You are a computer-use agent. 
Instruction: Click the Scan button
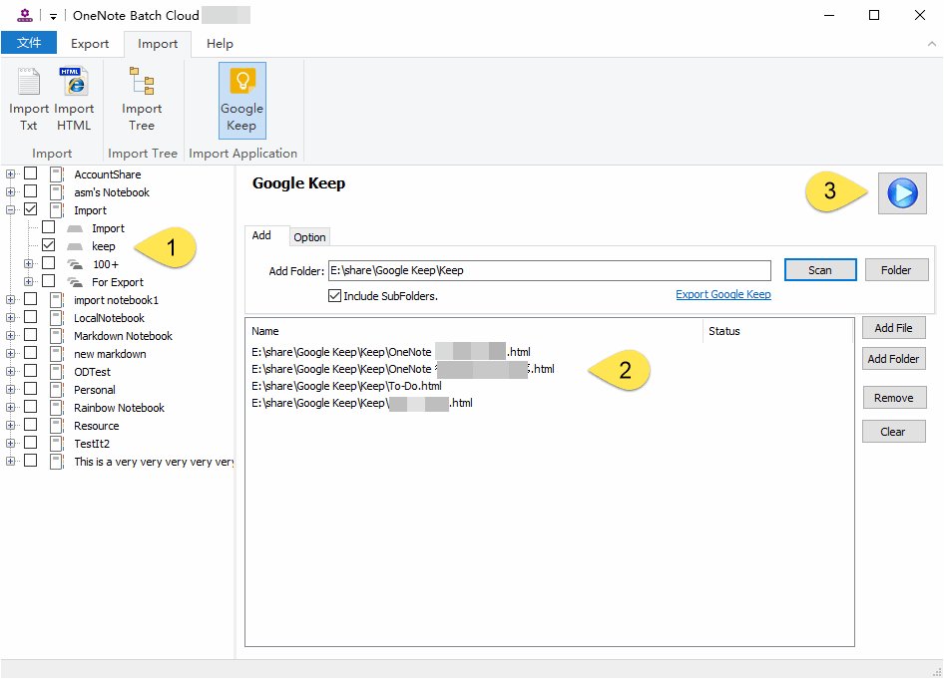(x=819, y=269)
